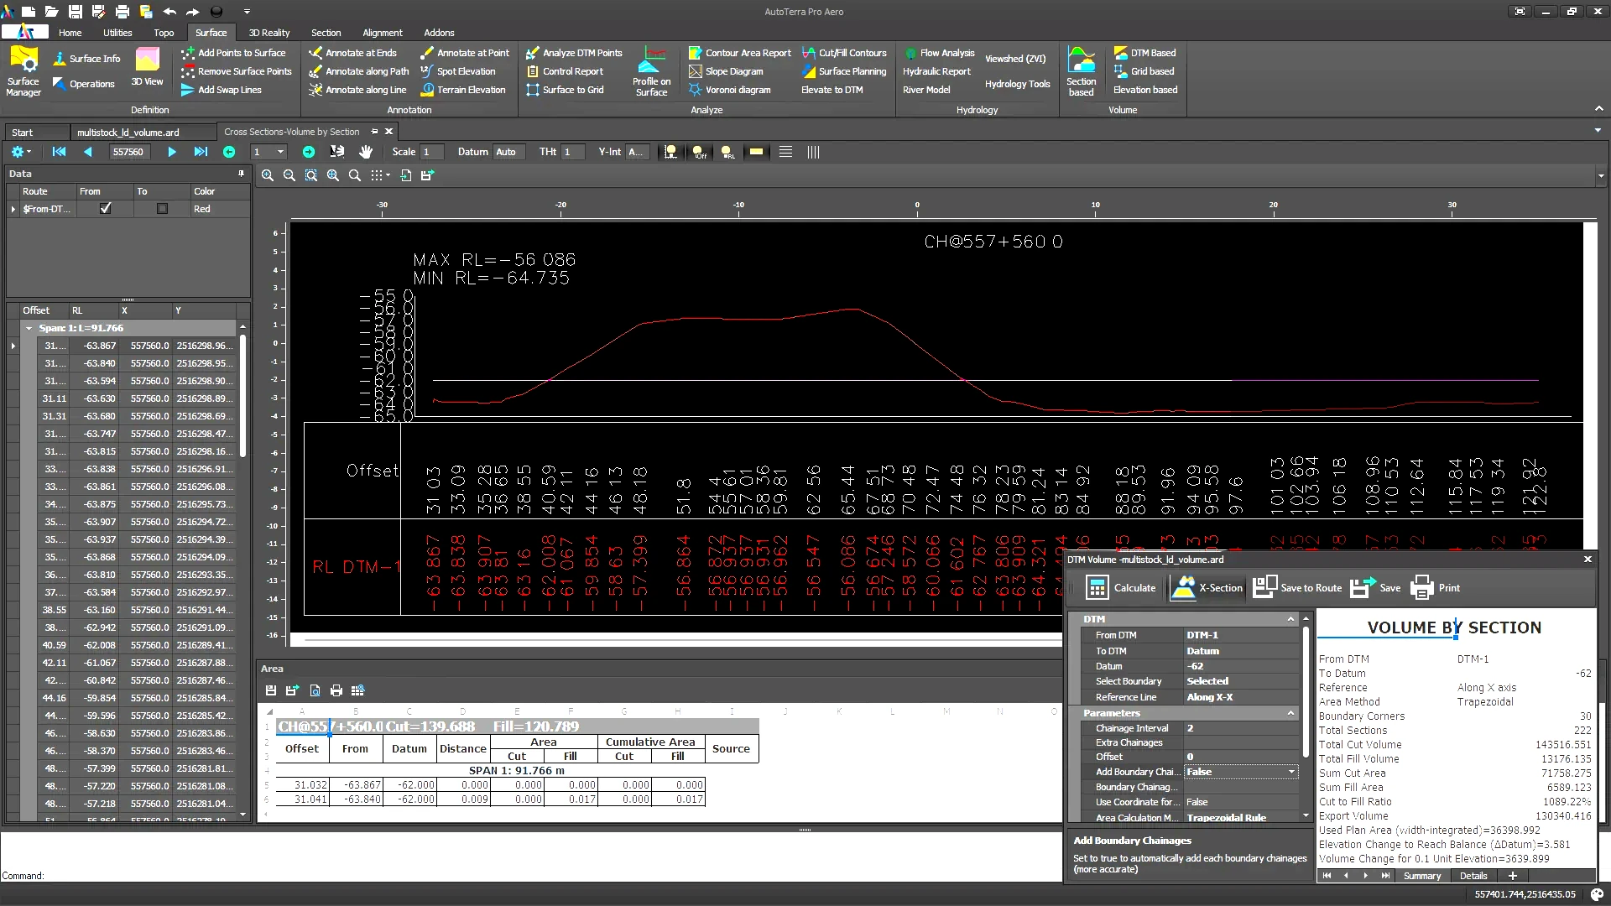
Task: Switch to the Topo ribbon tab
Action: tap(164, 33)
